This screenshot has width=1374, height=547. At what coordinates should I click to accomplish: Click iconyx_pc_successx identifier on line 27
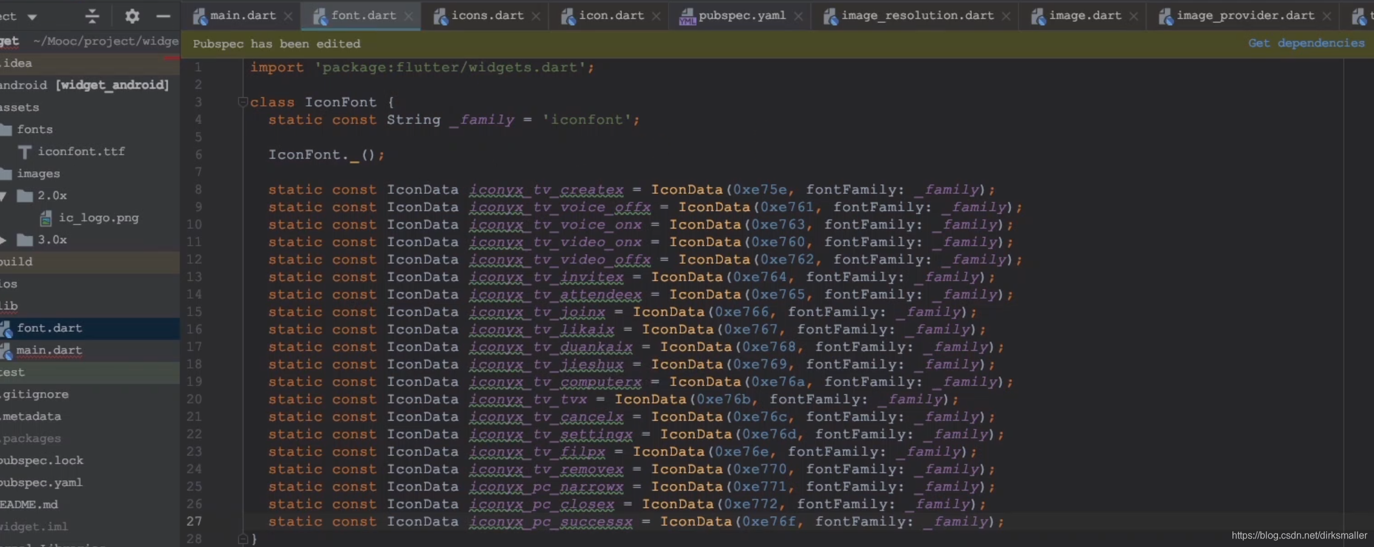click(x=550, y=521)
